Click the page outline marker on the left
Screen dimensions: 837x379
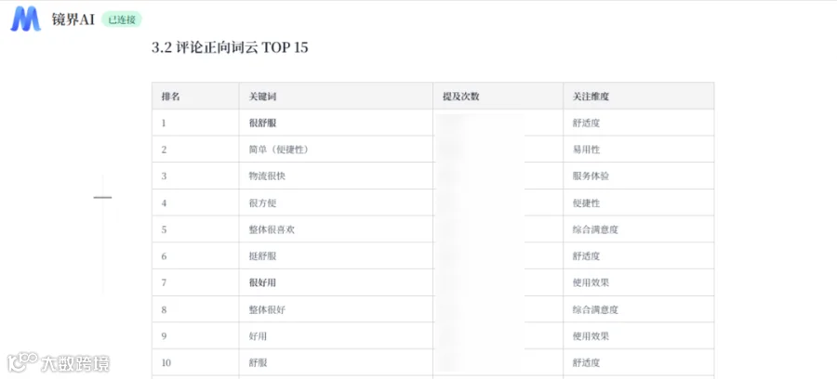coord(102,197)
